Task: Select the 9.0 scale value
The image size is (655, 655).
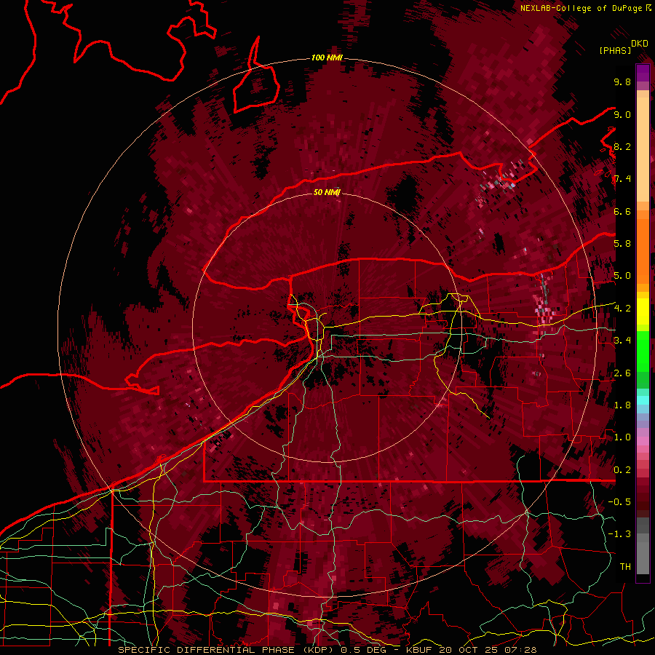Action: pyautogui.click(x=622, y=114)
